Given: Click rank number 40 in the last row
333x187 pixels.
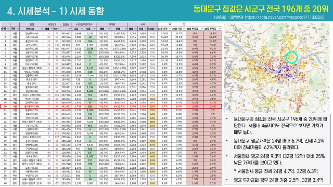Looking at the screenshot, I should pyautogui.click(x=5, y=183).
